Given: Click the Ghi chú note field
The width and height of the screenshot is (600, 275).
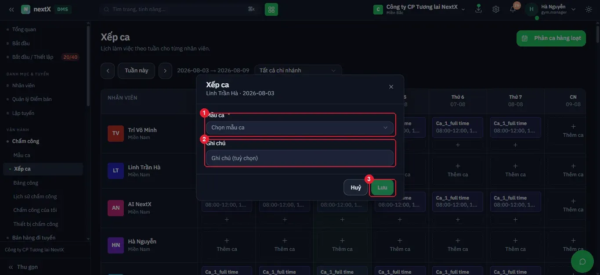Looking at the screenshot, I should coord(300,158).
